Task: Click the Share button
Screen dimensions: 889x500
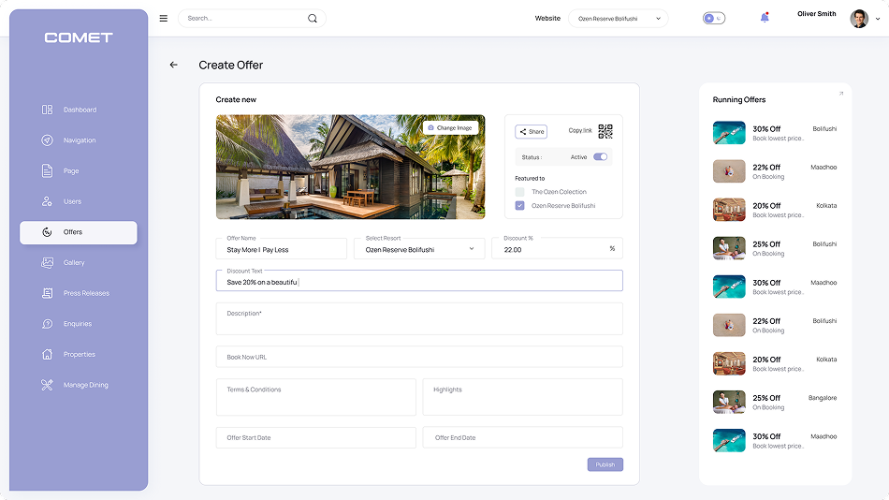Action: tap(531, 132)
